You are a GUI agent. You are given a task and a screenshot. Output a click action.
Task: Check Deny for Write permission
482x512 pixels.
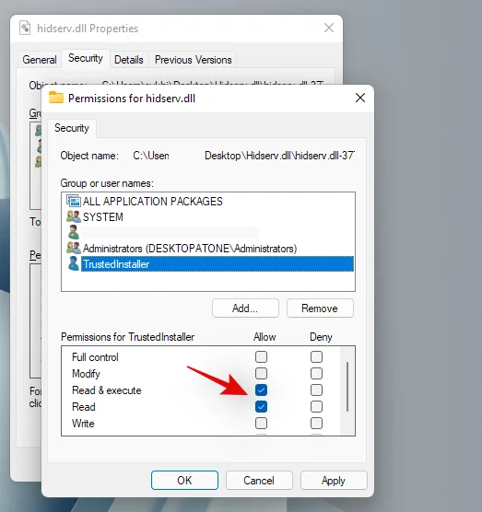[x=316, y=424]
